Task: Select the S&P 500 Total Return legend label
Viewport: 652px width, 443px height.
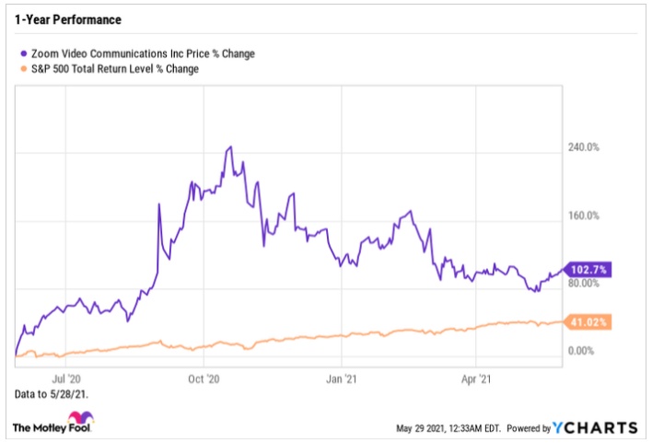Action: pyautogui.click(x=114, y=68)
